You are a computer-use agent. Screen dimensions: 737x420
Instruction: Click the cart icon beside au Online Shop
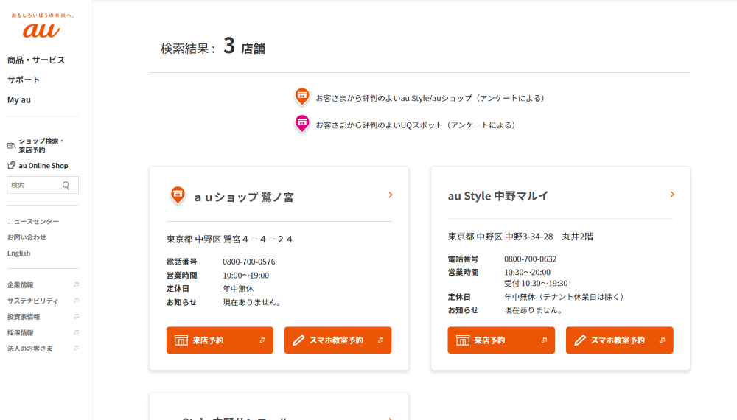[11, 165]
